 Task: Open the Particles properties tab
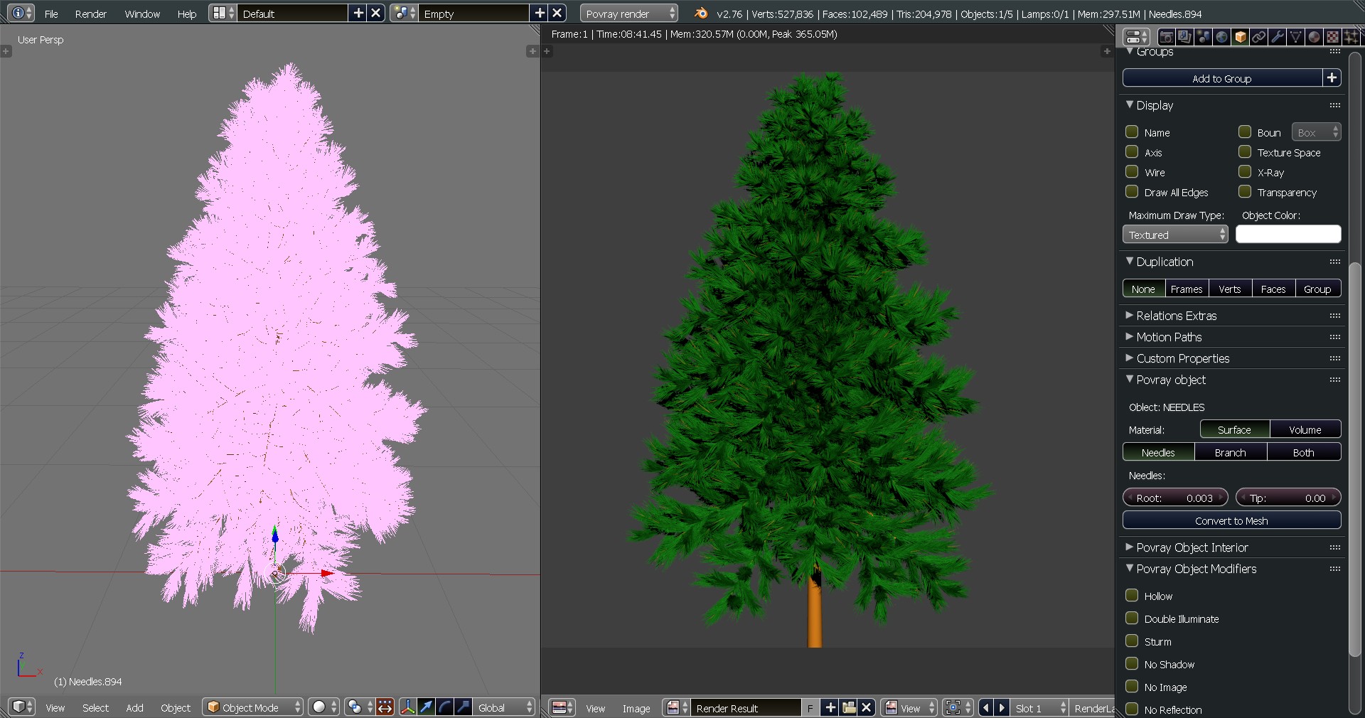[x=1351, y=37]
